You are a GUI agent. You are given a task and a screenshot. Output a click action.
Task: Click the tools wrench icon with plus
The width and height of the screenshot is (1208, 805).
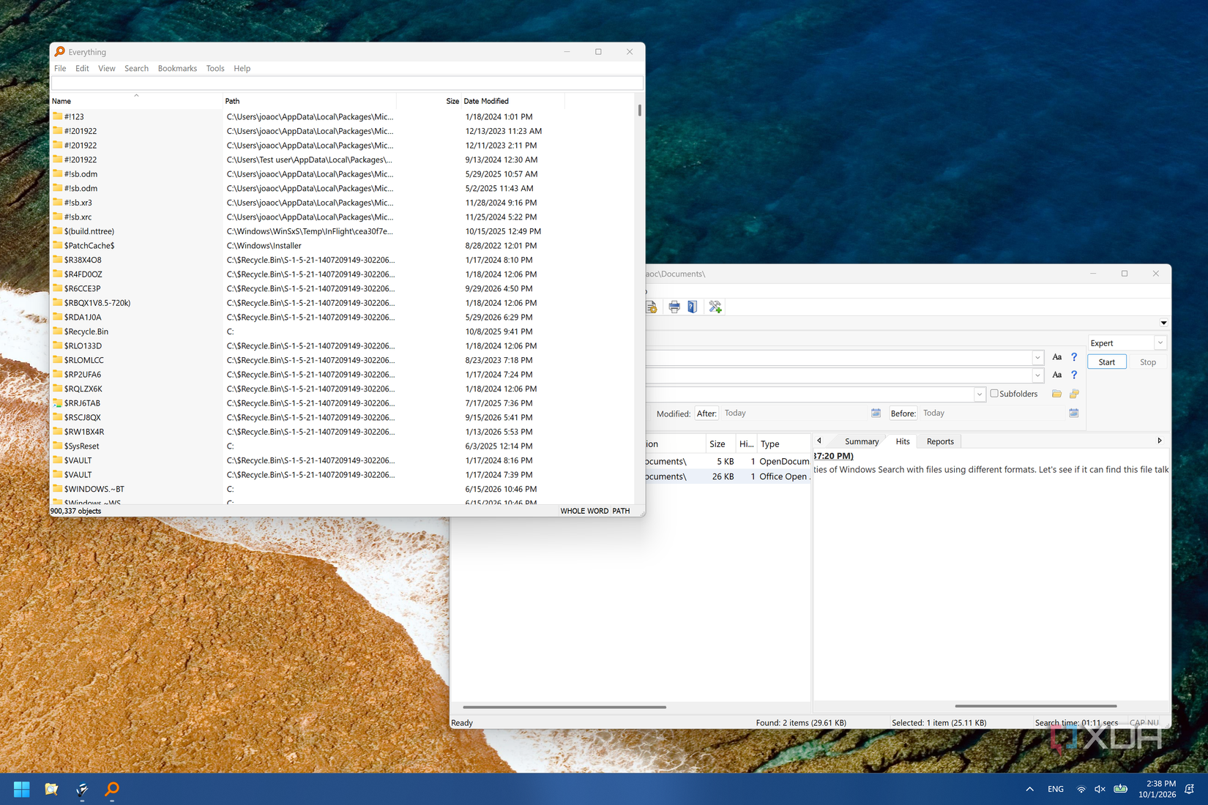point(715,307)
